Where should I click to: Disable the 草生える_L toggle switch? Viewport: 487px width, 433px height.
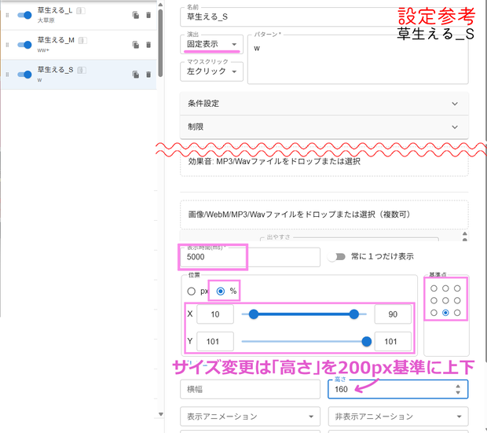click(24, 15)
